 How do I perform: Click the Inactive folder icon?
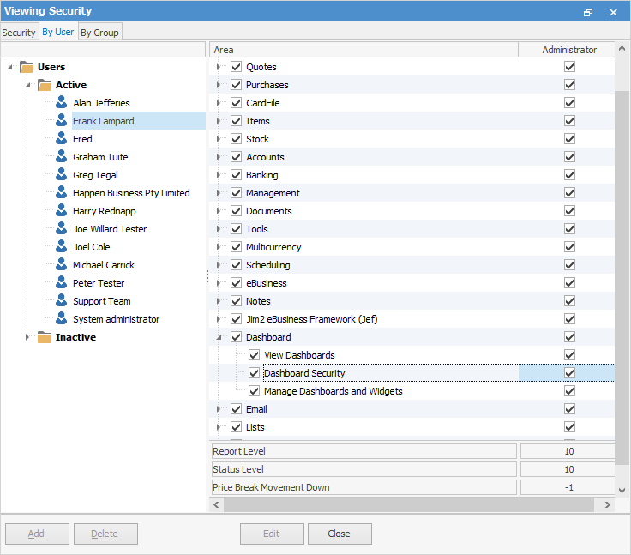tap(45, 337)
